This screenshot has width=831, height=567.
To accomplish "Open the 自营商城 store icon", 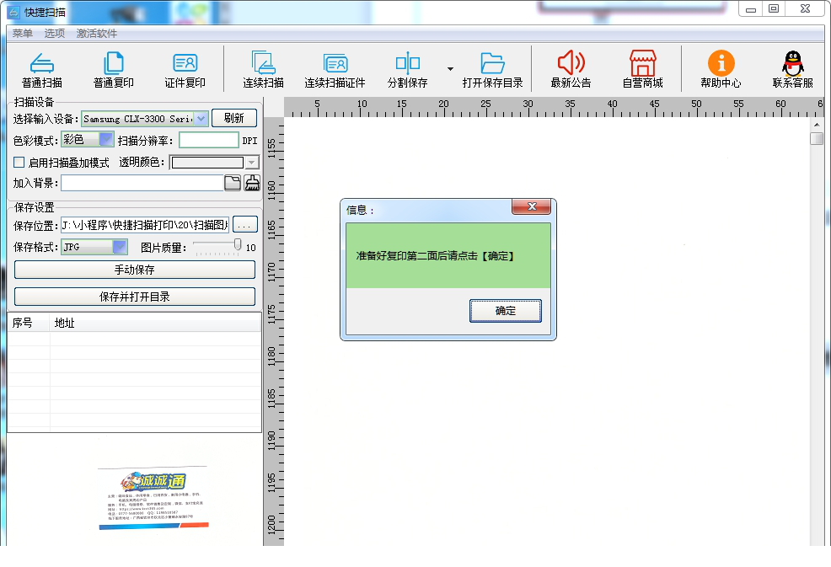I will [x=642, y=69].
